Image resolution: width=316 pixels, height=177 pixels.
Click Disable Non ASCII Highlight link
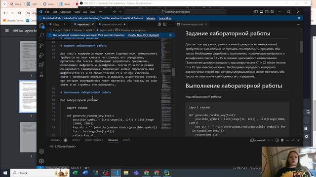click(x=144, y=35)
